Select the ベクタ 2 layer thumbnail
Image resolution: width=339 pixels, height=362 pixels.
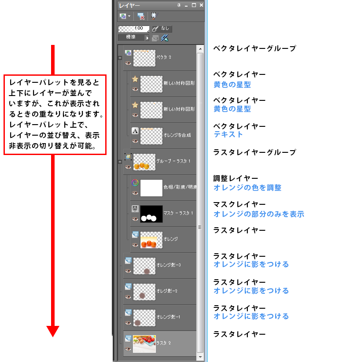coord(144,58)
